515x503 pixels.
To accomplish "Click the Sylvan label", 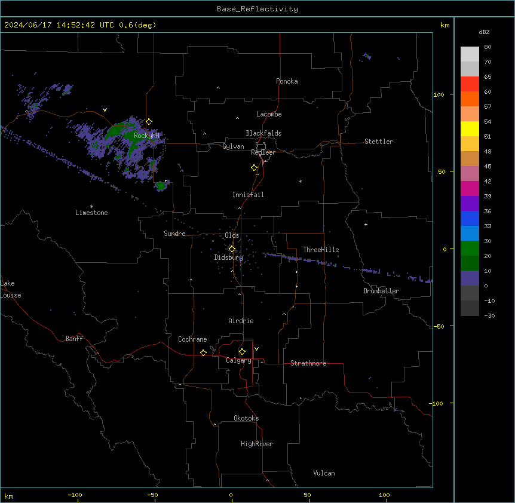I will point(233,146).
